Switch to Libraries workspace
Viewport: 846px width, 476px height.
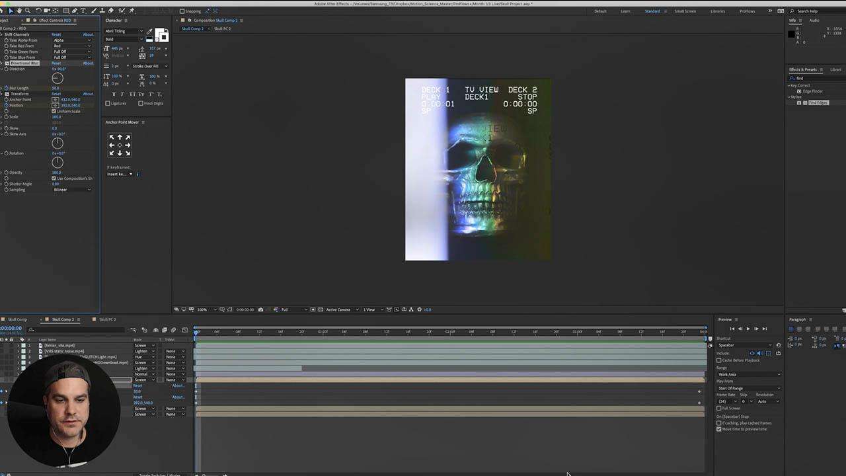point(718,11)
